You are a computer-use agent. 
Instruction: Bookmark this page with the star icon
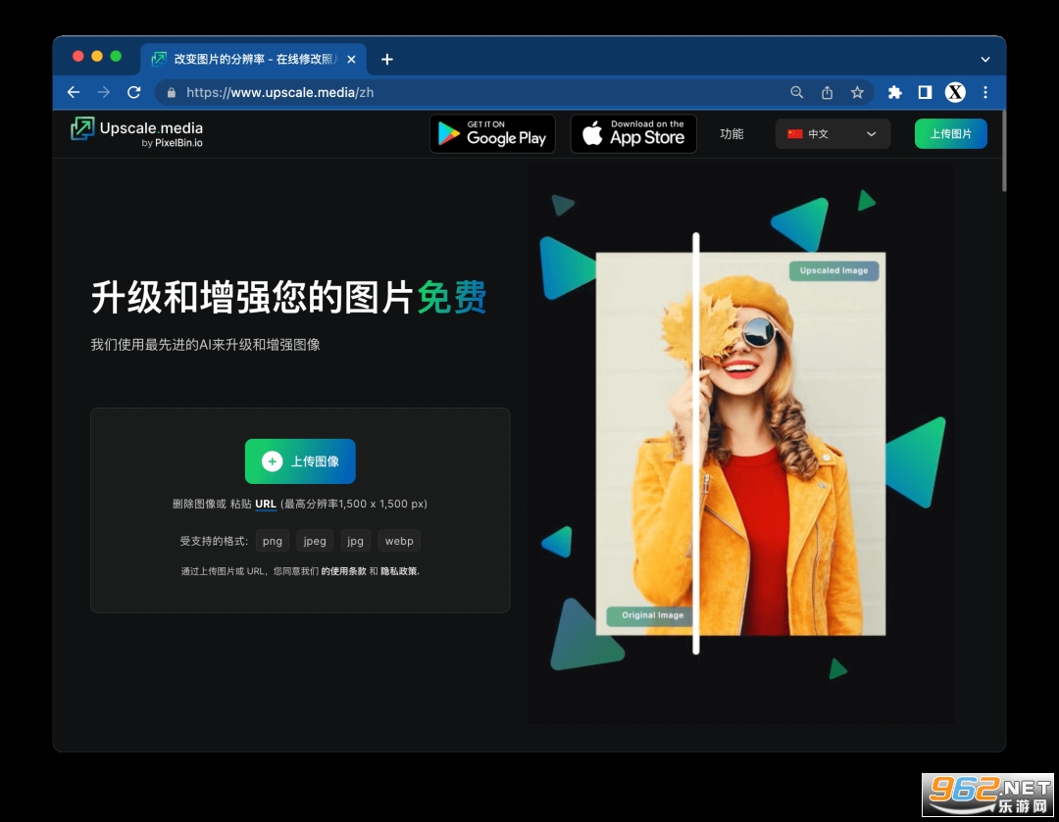pos(857,92)
